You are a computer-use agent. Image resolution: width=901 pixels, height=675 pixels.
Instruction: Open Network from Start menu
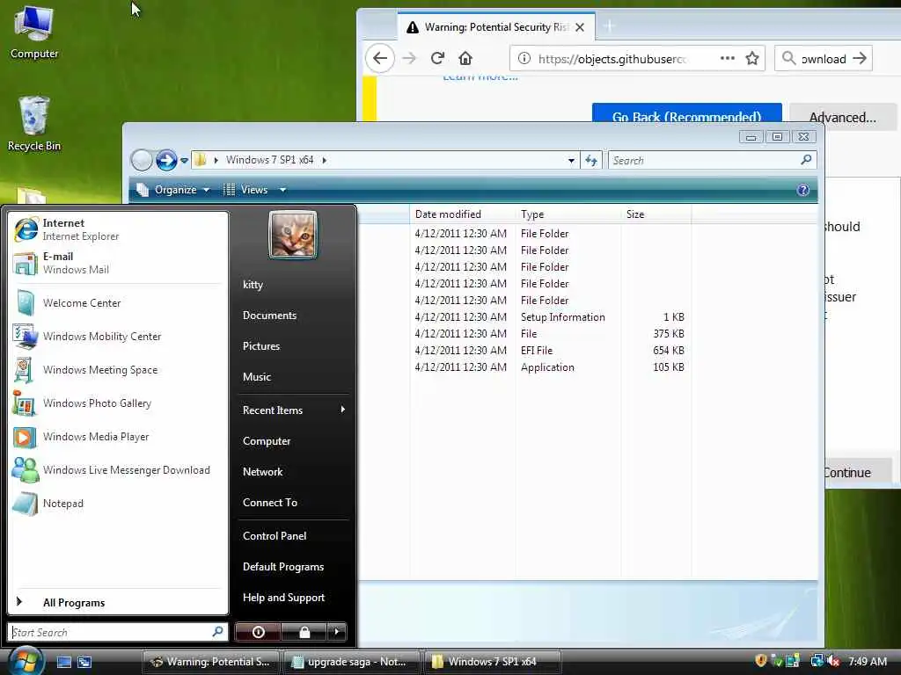[292, 472]
